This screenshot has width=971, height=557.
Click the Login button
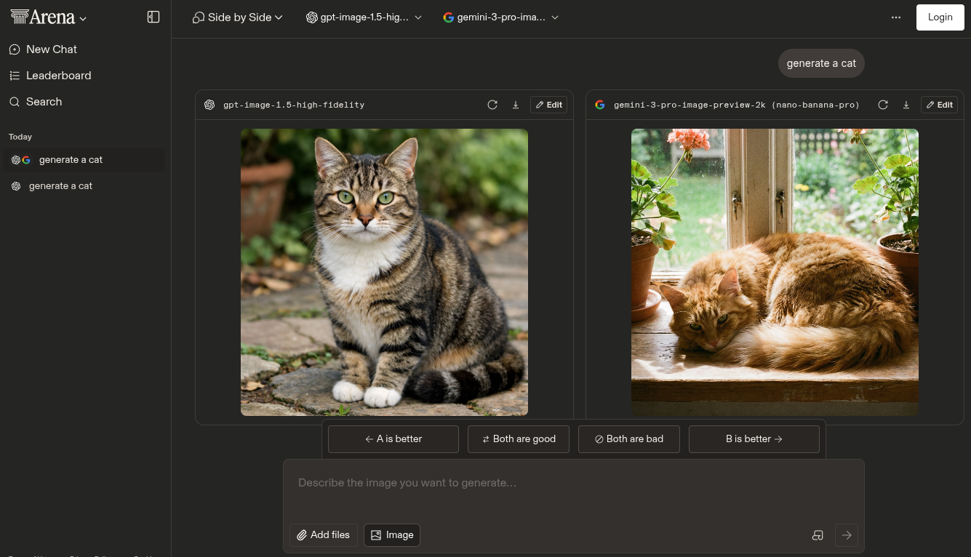[x=940, y=17]
